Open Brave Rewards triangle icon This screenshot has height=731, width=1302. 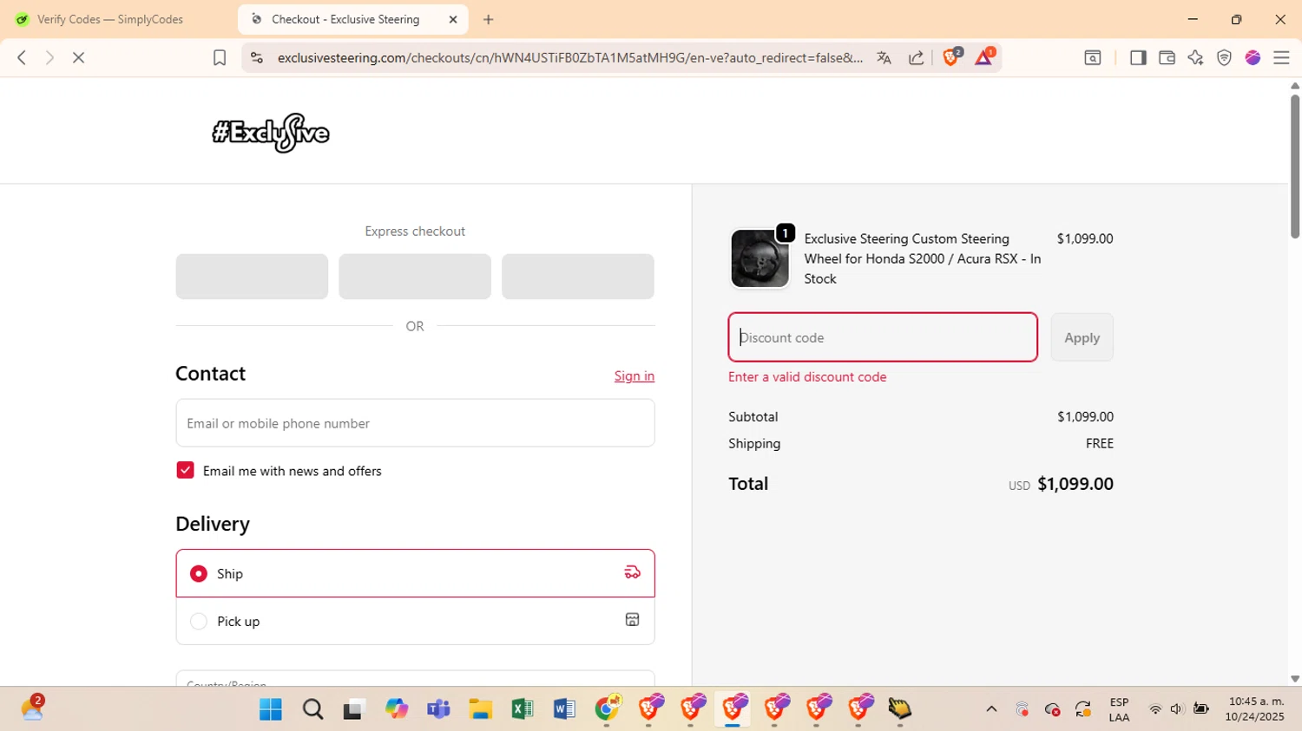click(x=984, y=57)
